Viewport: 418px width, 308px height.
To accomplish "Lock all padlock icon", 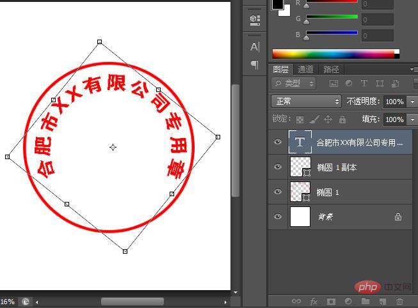I will [342, 119].
